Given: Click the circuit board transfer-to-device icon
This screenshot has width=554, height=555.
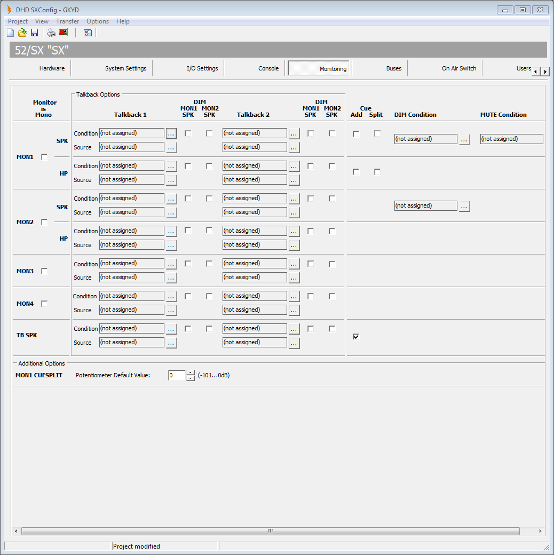Looking at the screenshot, I should (x=64, y=33).
